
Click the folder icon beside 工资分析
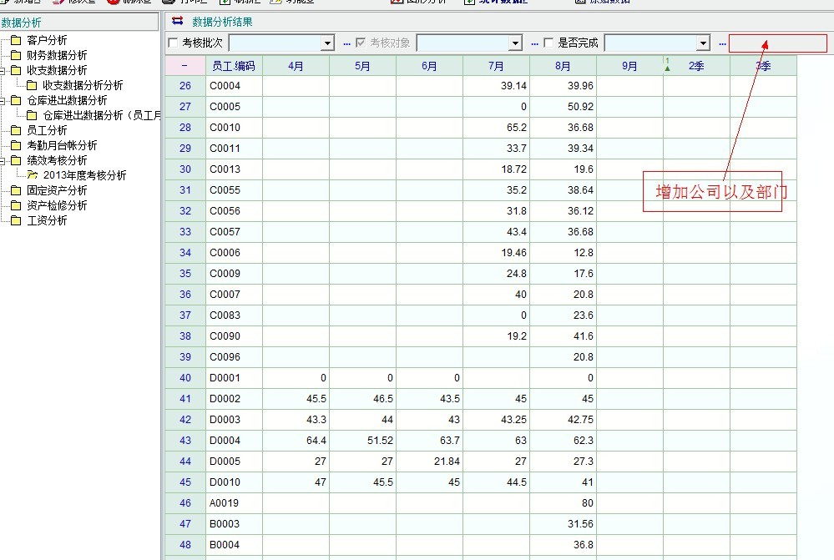(16, 220)
